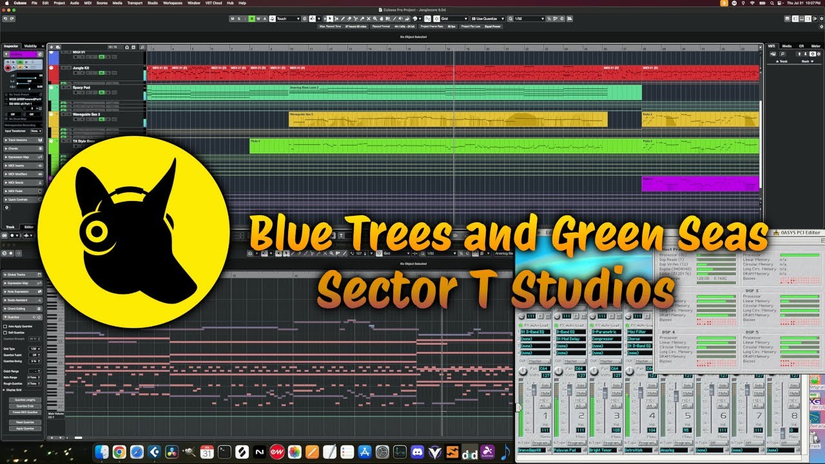Expand the MIDI Inserts inspector section
The height and width of the screenshot is (464, 825).
tap(24, 166)
